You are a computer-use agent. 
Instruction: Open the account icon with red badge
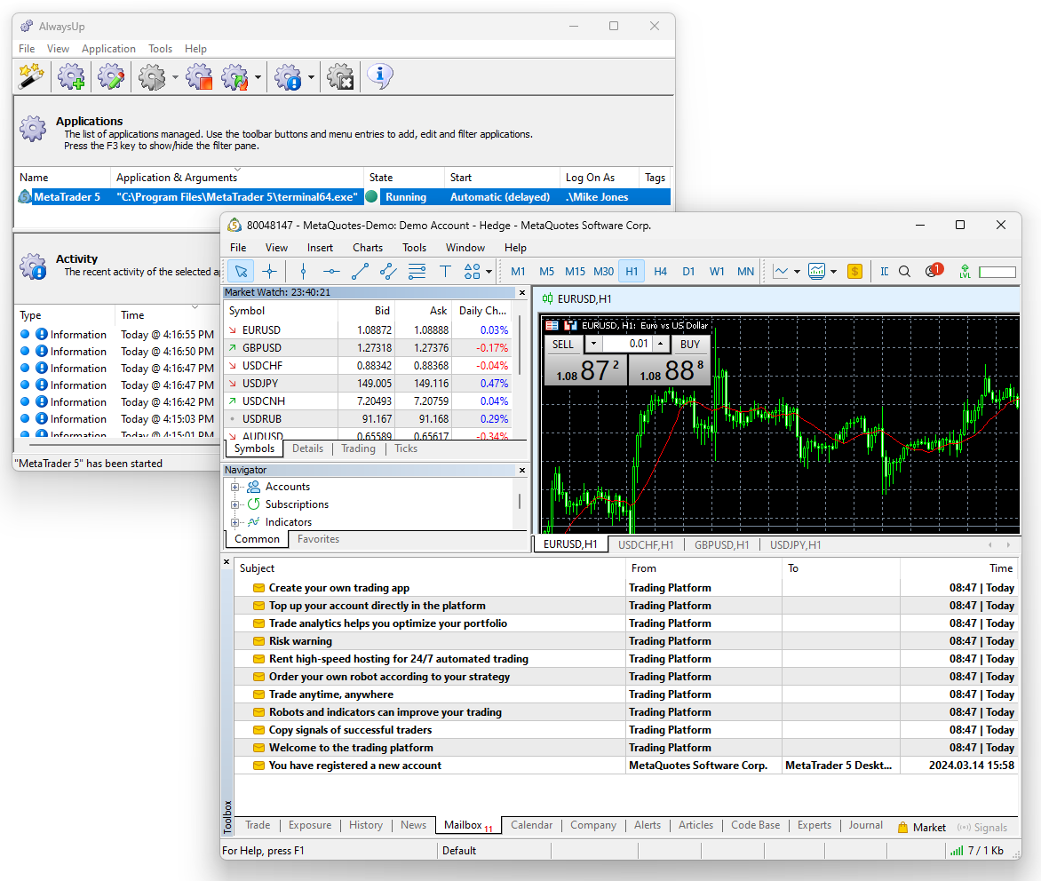tap(934, 270)
